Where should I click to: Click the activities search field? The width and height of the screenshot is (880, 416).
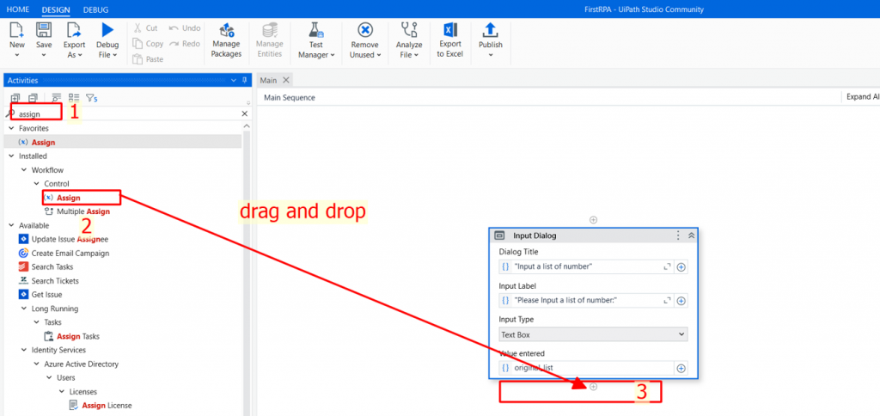click(126, 114)
